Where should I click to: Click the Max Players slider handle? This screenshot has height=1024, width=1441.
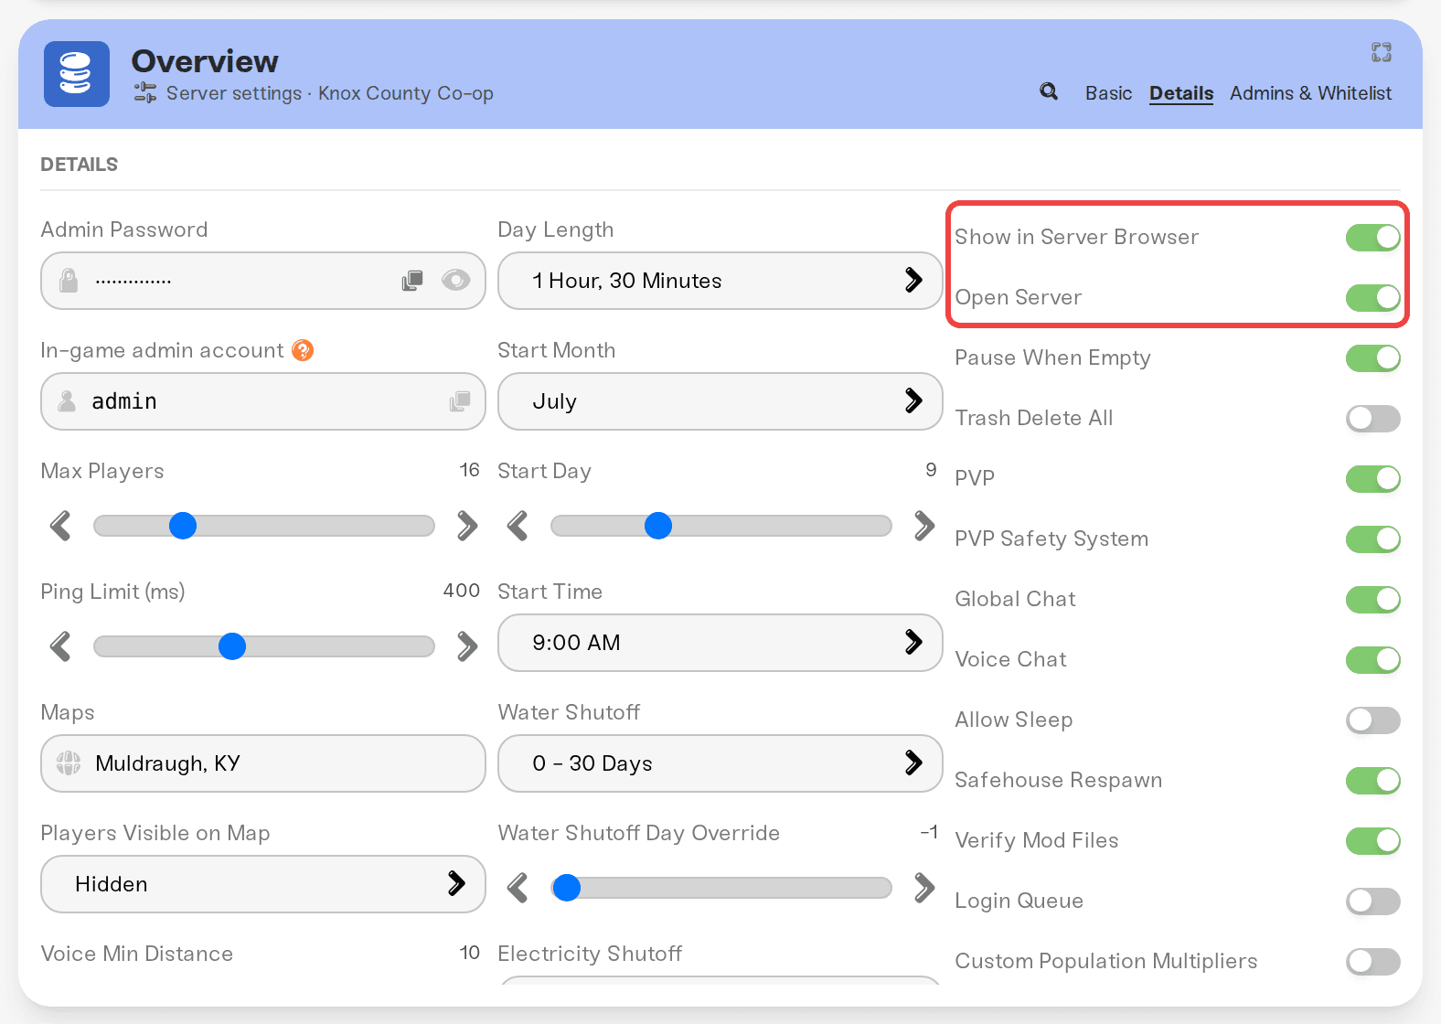click(183, 526)
